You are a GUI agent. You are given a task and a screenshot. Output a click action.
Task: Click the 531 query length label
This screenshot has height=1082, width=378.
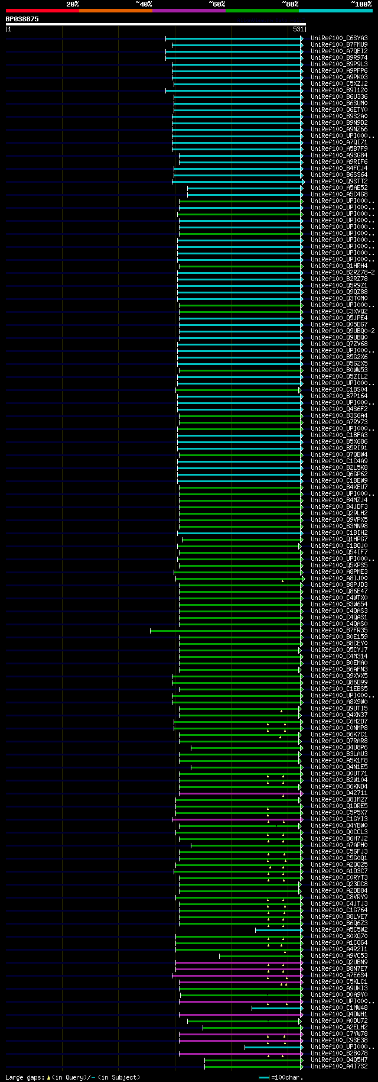click(x=298, y=29)
